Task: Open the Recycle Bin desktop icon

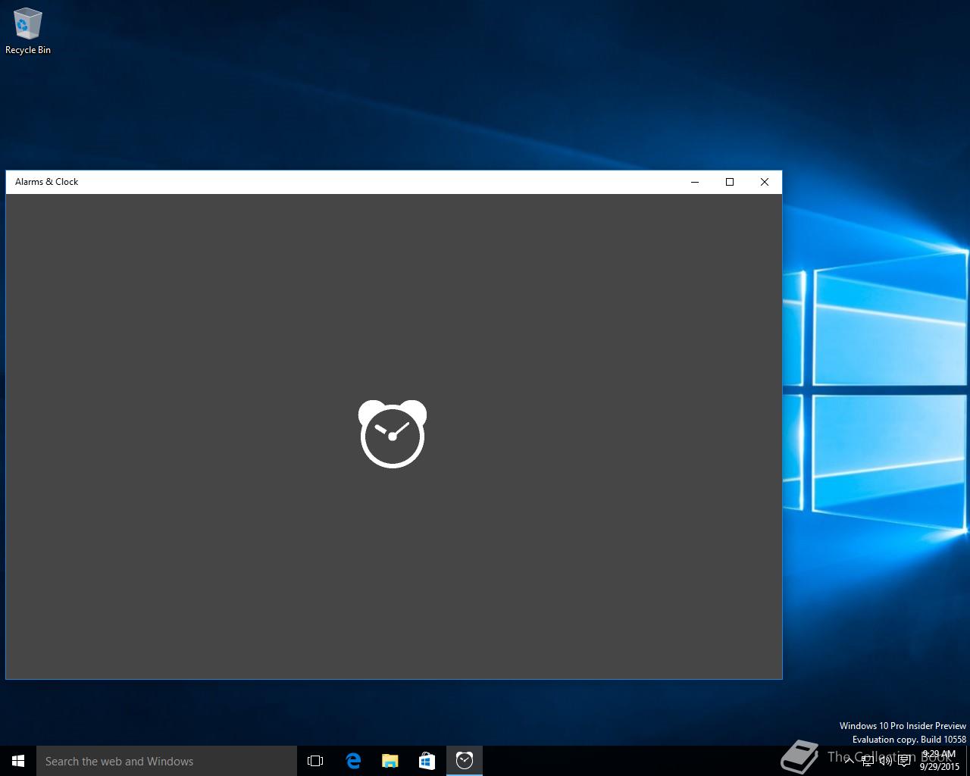Action: pyautogui.click(x=28, y=31)
